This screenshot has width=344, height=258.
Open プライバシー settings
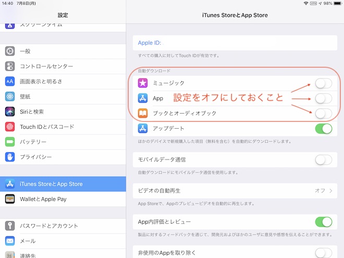(x=63, y=157)
